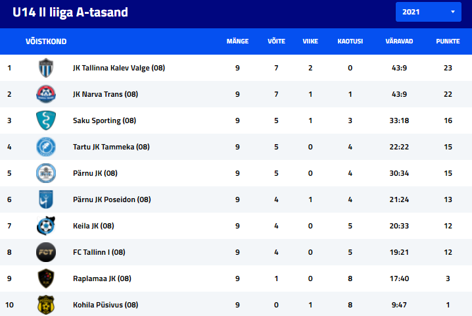
Task: Click the Tartu JK Tammeka round logo
Action: click(x=46, y=147)
